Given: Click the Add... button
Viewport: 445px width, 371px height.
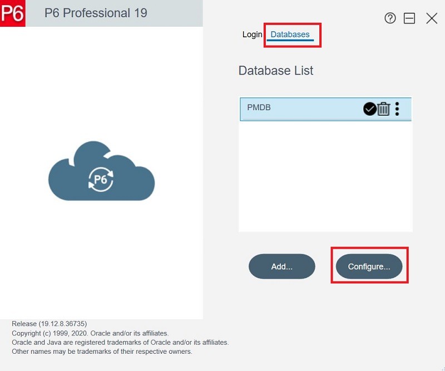Looking at the screenshot, I should click(x=282, y=266).
